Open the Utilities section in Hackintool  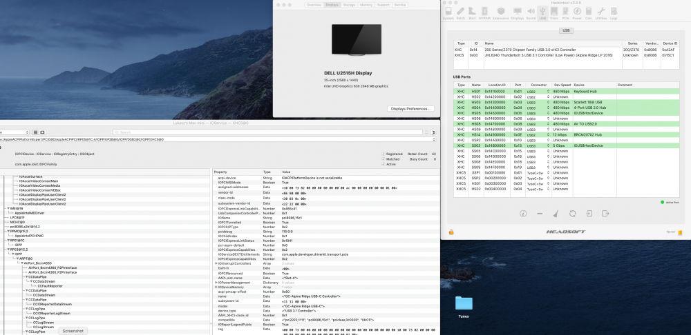600,12
